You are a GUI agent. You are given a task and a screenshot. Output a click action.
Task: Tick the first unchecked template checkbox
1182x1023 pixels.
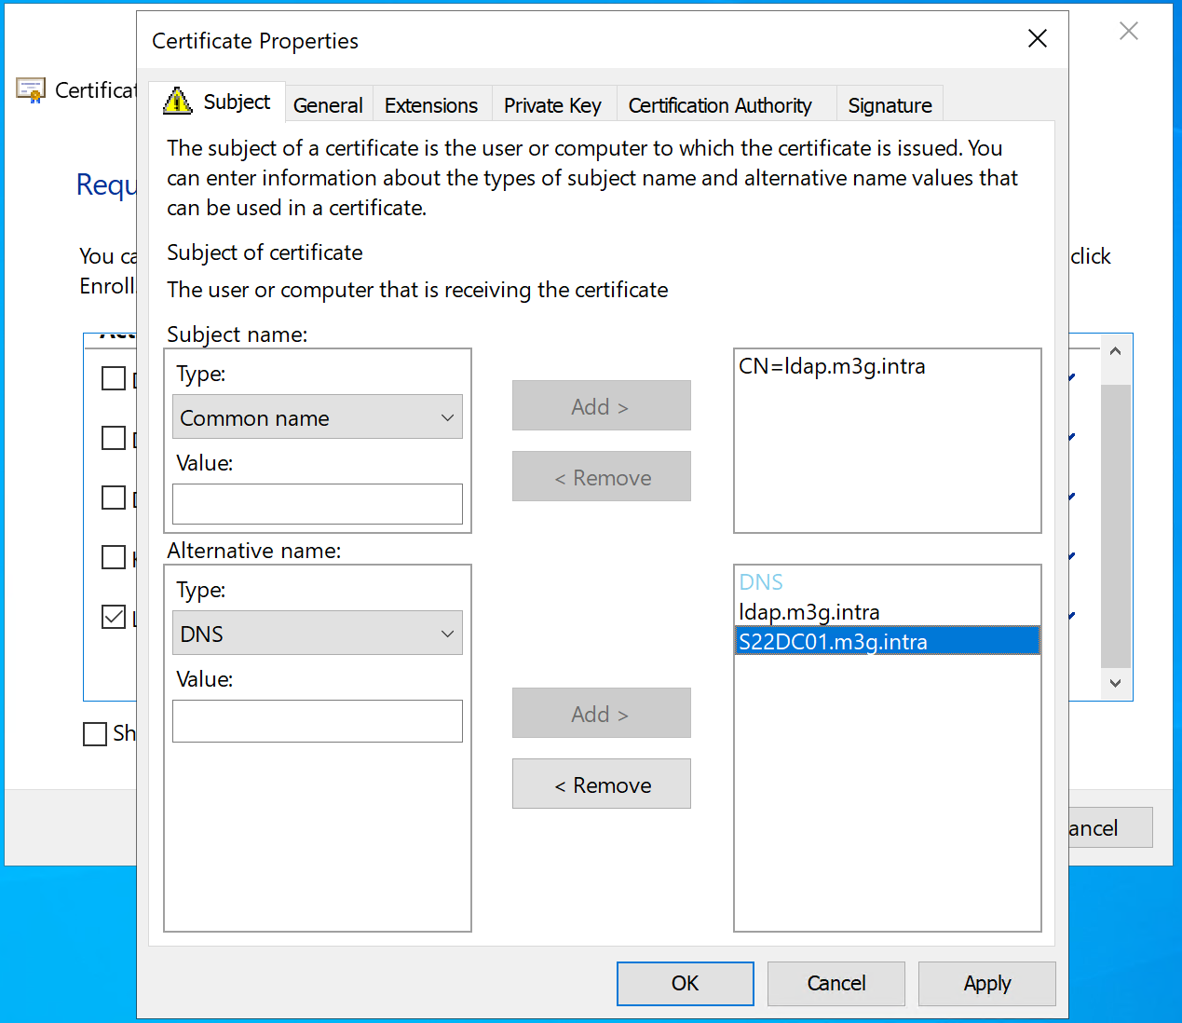114,378
